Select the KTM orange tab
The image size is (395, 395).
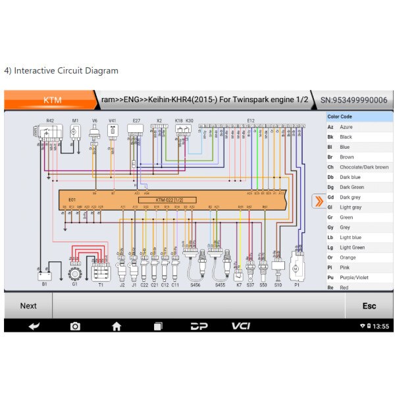point(52,100)
